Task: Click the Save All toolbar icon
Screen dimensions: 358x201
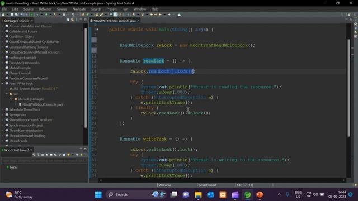Action: coord(16,15)
